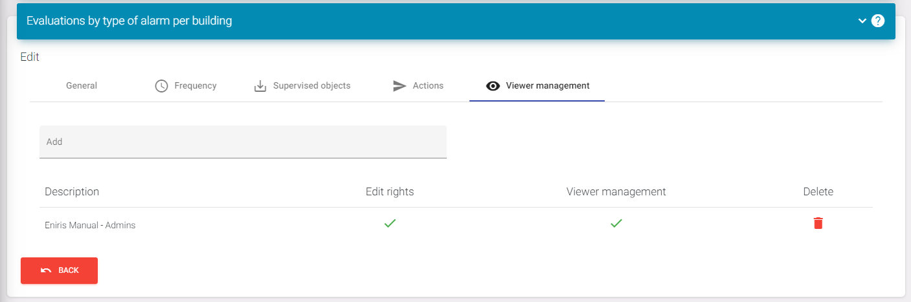911x302 pixels.
Task: Click the paper plane icon beside Actions
Action: tap(399, 86)
